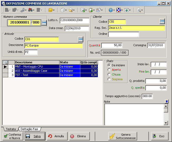
Task: Expand the dropdown arrow beside the binoculars icon
Action: tap(34, 10)
